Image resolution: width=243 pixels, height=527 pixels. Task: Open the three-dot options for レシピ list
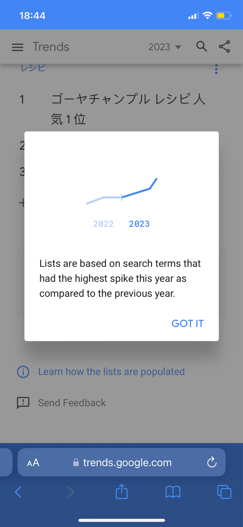[216, 69]
